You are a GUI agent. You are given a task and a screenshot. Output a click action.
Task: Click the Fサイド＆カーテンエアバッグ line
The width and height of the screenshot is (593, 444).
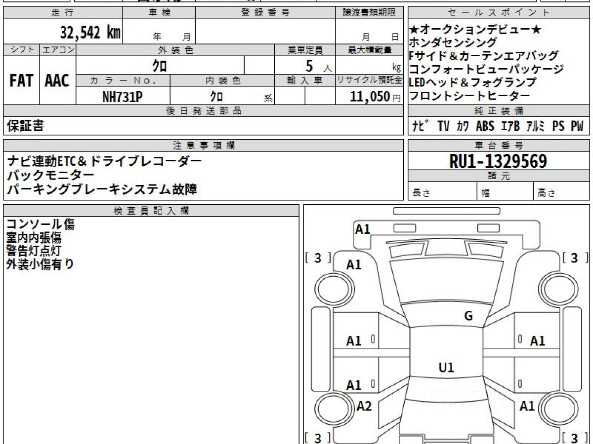pyautogui.click(x=484, y=56)
